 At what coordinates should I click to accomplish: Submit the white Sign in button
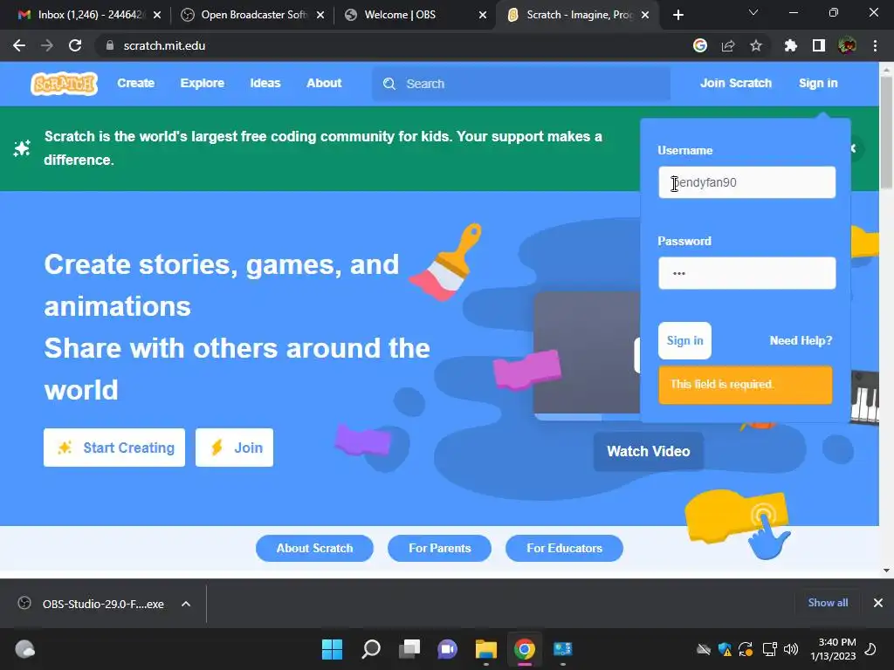pos(684,341)
